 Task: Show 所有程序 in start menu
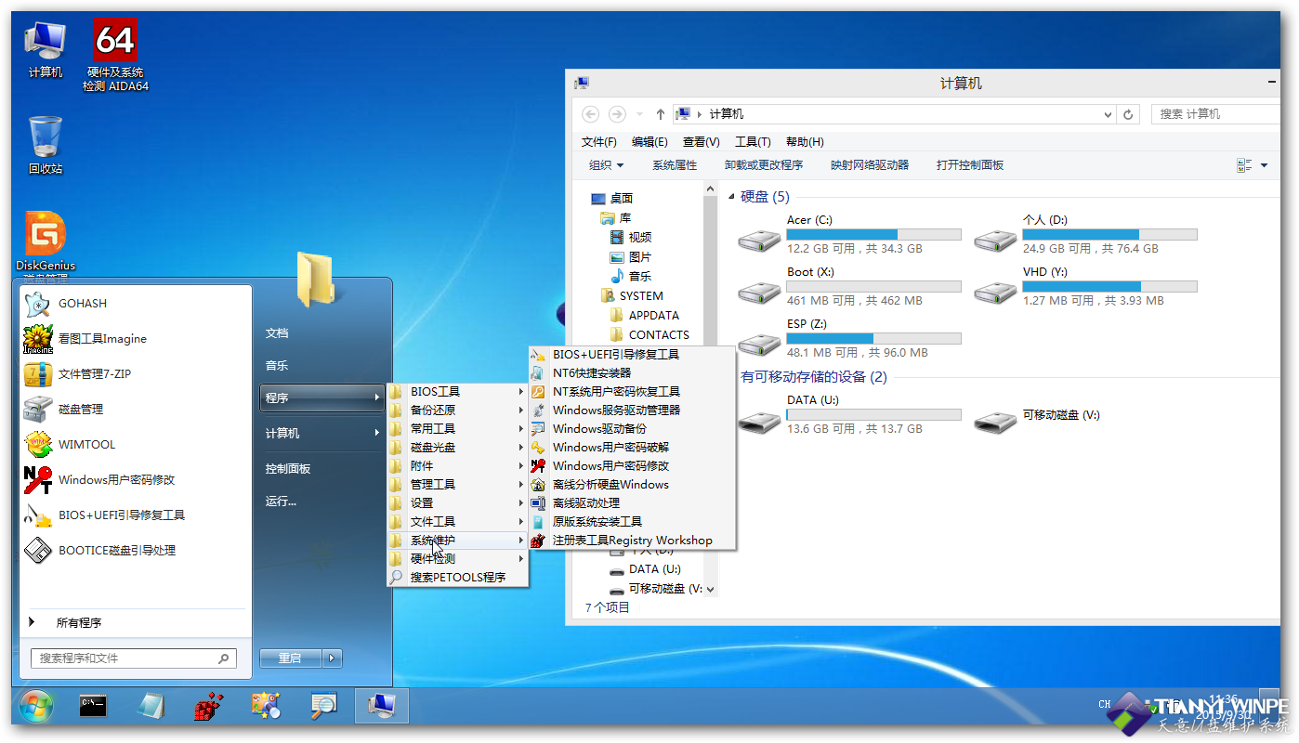pyautogui.click(x=79, y=623)
